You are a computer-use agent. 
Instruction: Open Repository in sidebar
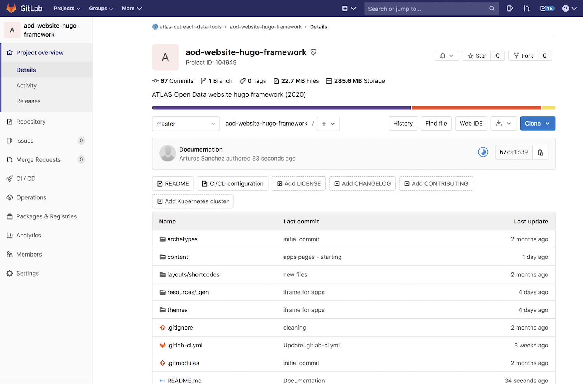[x=46, y=122]
